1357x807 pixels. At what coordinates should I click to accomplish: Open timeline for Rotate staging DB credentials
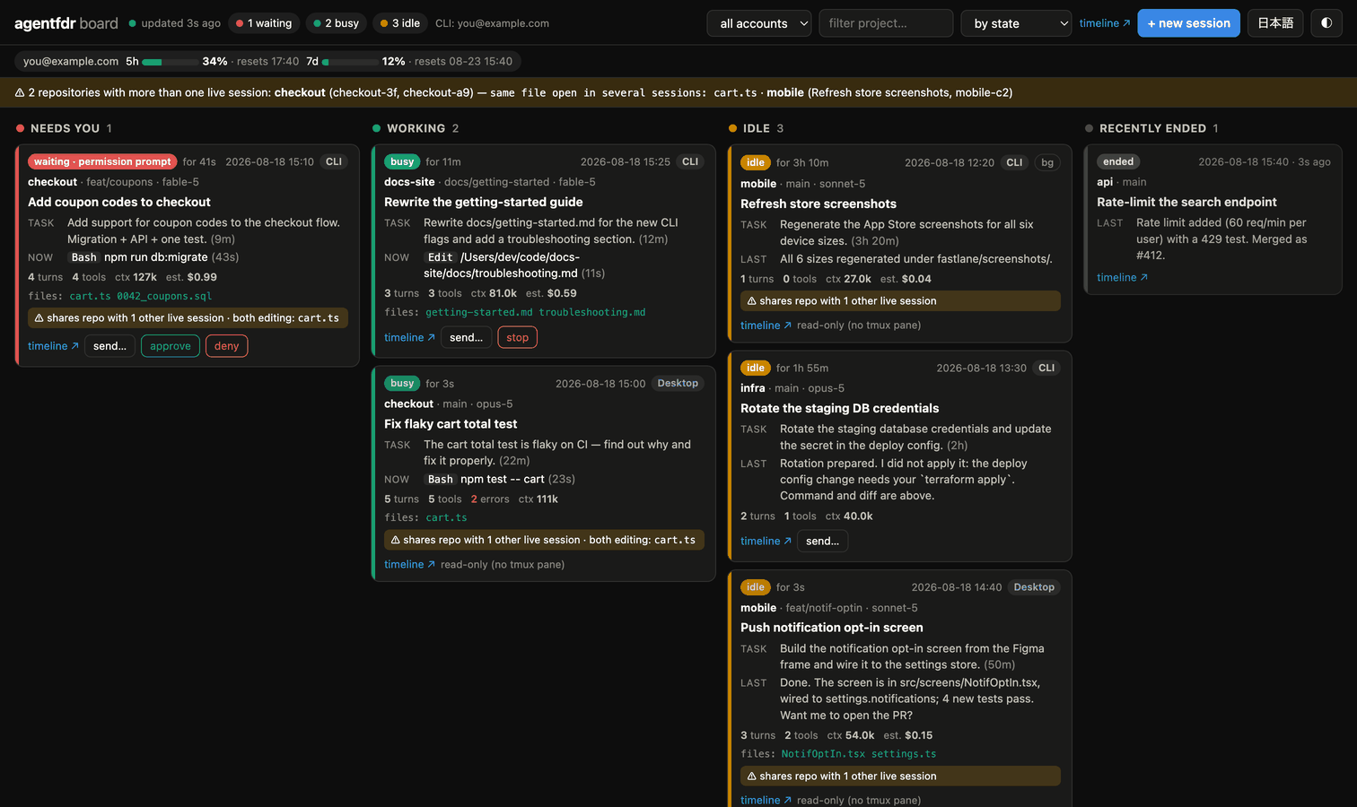(x=766, y=541)
